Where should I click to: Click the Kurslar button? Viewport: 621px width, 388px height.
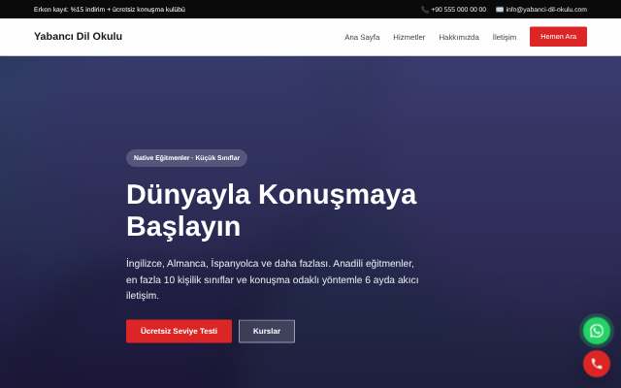pyautogui.click(x=267, y=331)
